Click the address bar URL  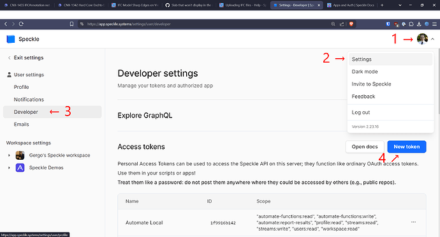tap(129, 24)
